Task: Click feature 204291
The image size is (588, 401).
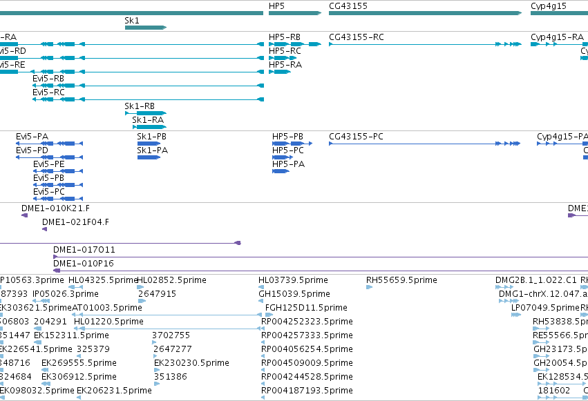Action: pos(38,329)
